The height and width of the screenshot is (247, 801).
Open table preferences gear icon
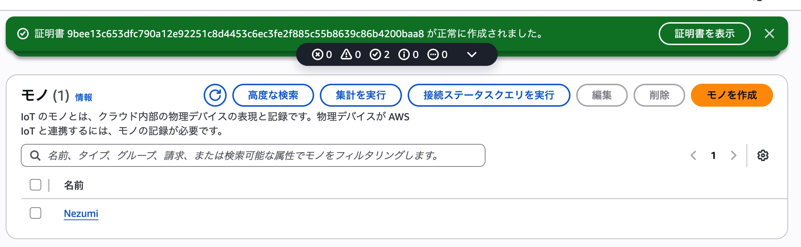pyautogui.click(x=763, y=155)
